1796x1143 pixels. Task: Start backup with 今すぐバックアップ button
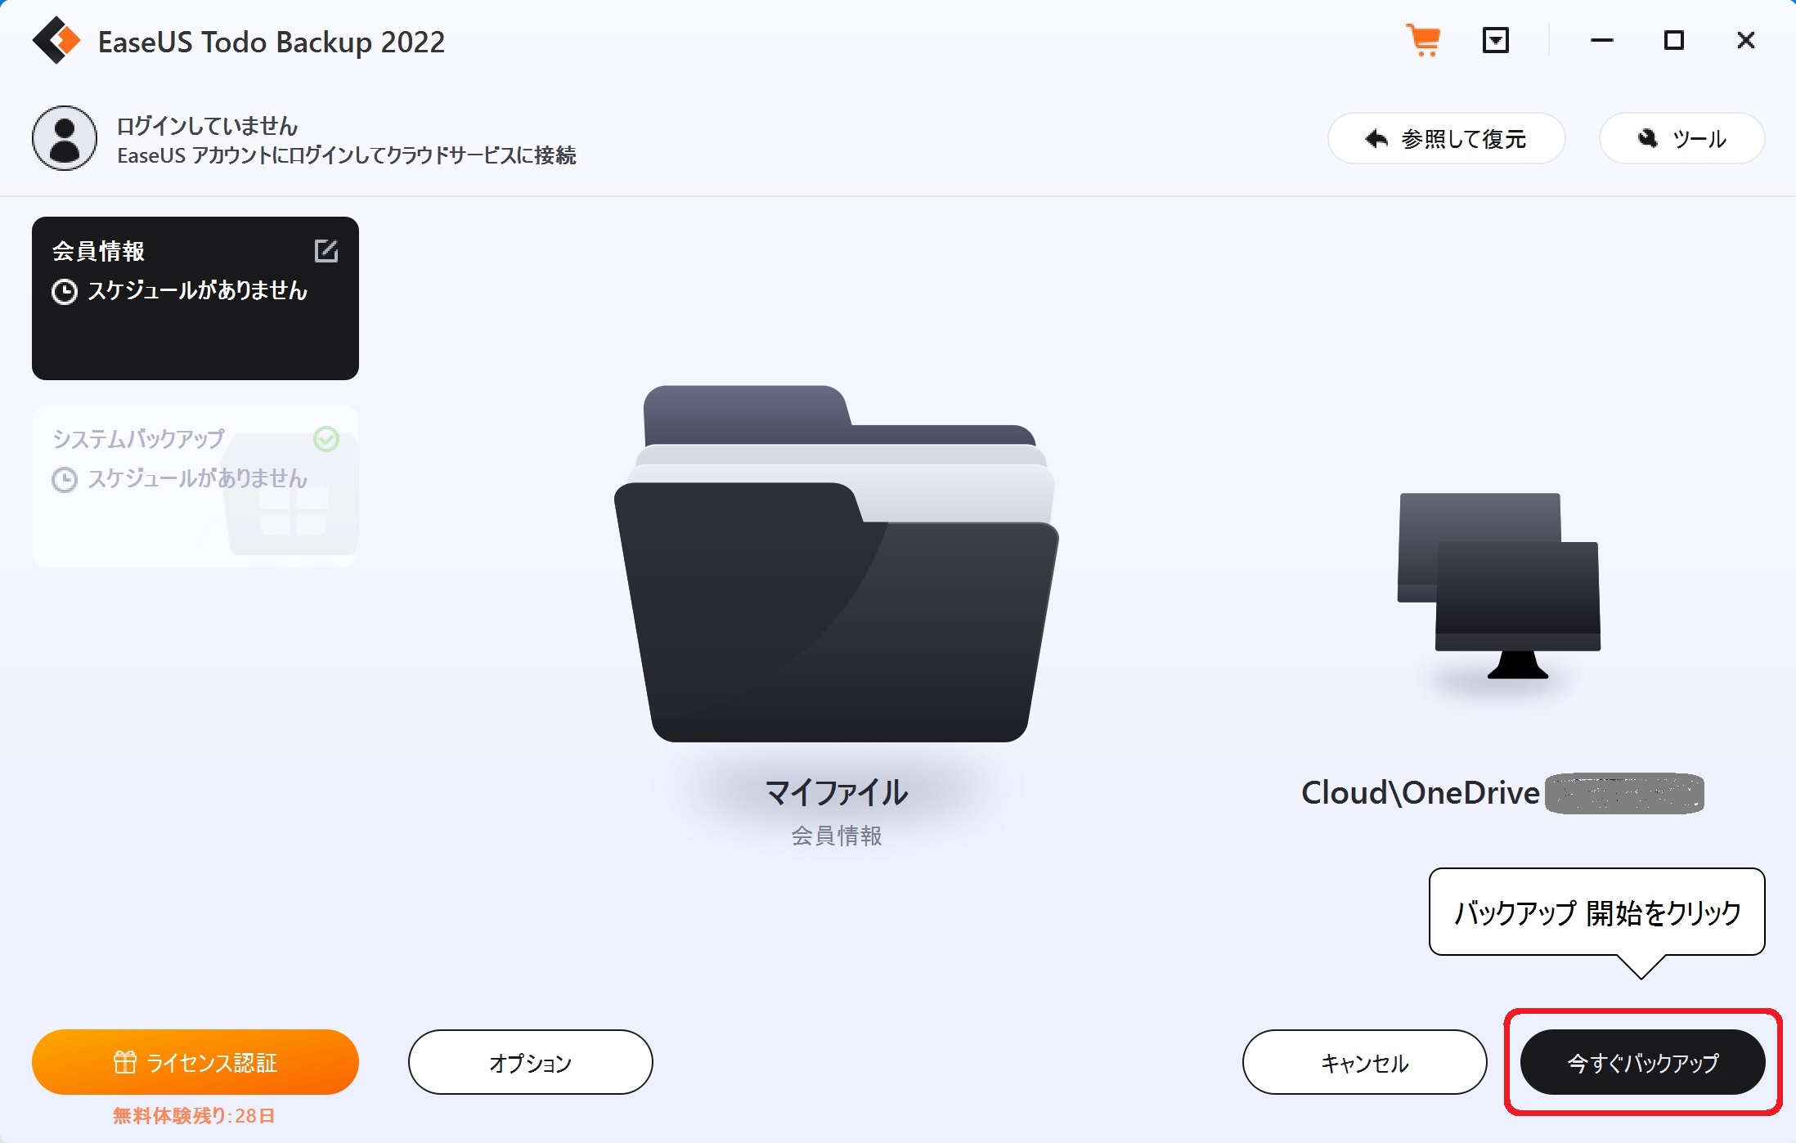1643,1062
